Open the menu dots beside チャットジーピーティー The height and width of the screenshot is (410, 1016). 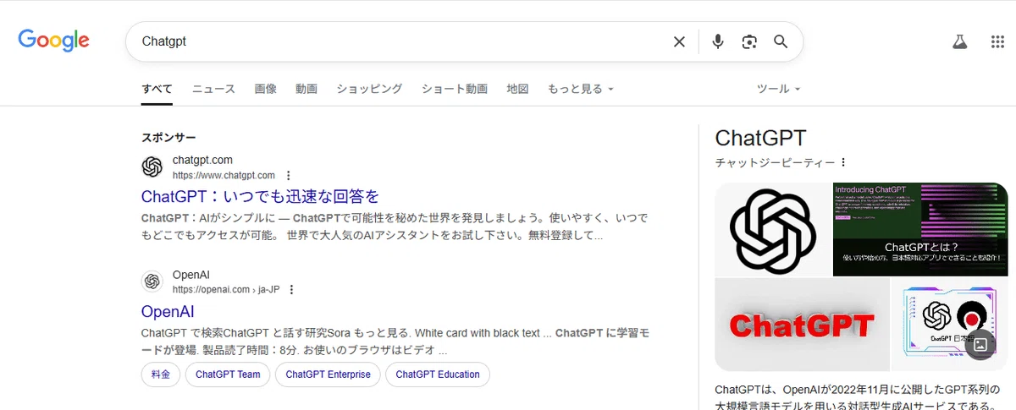tap(843, 162)
